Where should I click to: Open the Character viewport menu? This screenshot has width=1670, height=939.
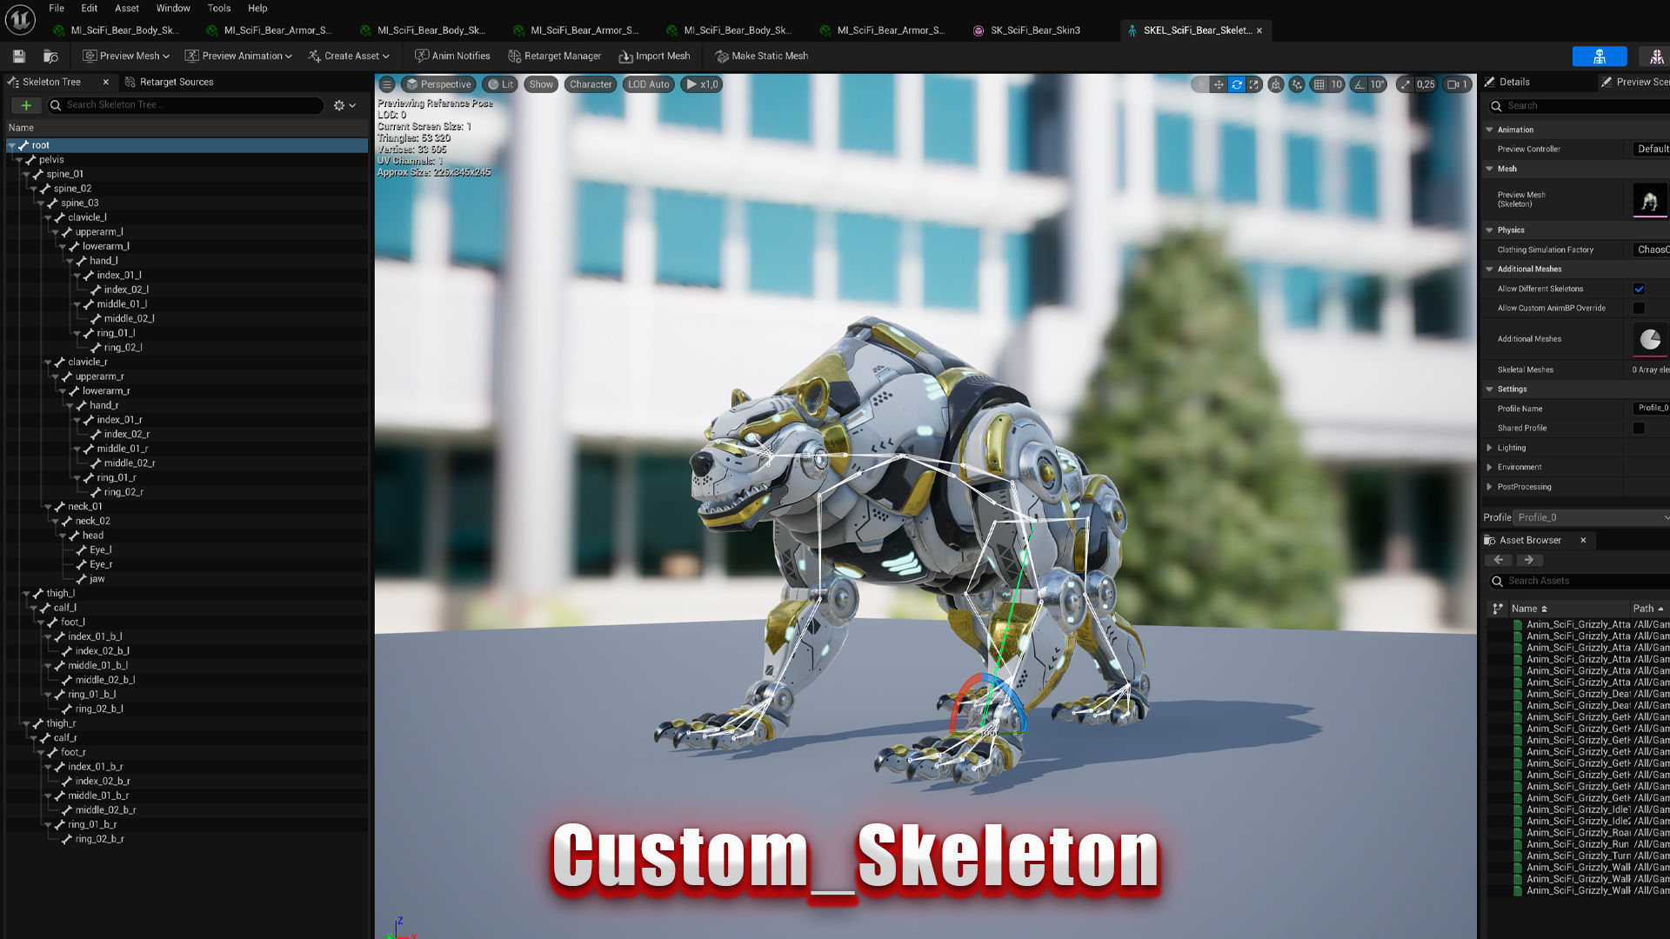point(591,84)
